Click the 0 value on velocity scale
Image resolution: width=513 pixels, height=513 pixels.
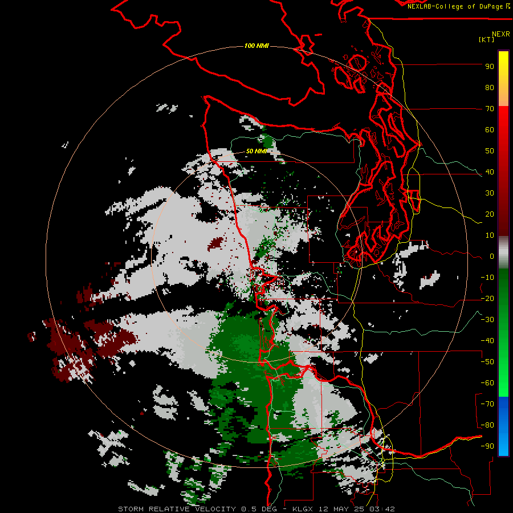[492, 256]
